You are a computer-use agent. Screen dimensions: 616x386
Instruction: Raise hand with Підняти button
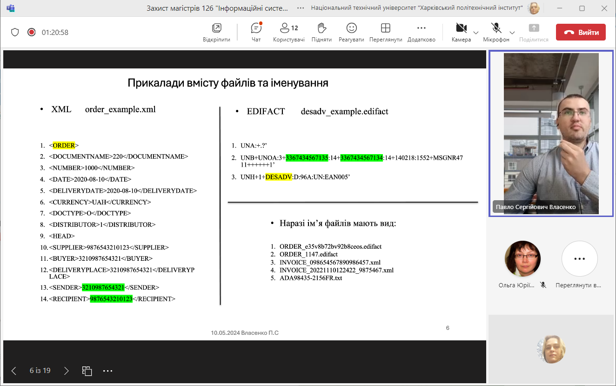321,32
